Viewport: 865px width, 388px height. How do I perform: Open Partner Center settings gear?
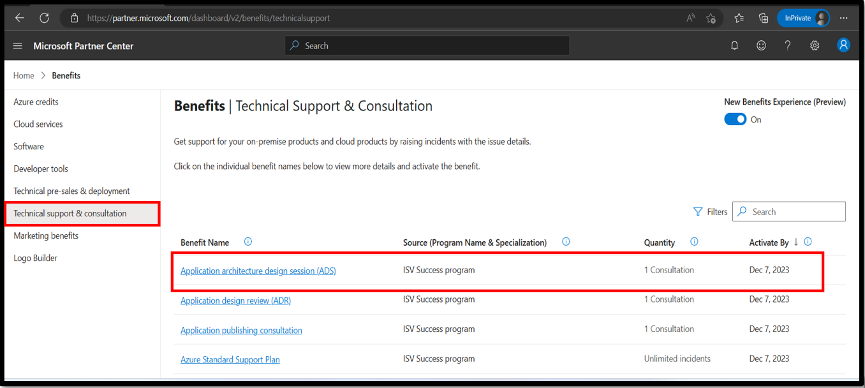815,46
